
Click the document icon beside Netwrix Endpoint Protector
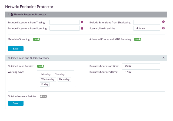[x=12, y=14]
